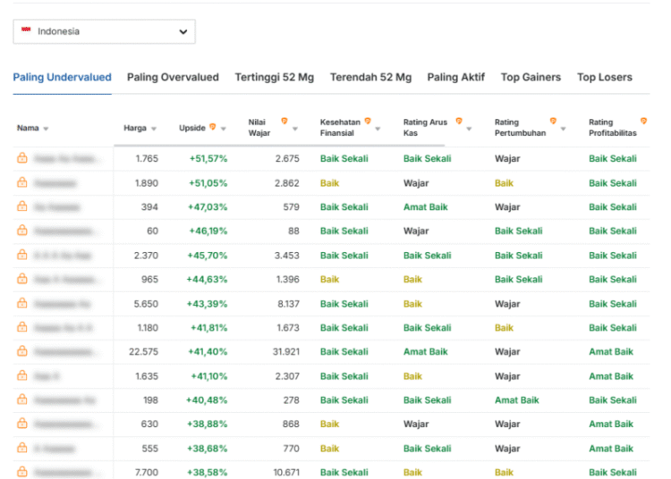Click upside value +46,19%
The height and width of the screenshot is (479, 671).
pos(208,231)
